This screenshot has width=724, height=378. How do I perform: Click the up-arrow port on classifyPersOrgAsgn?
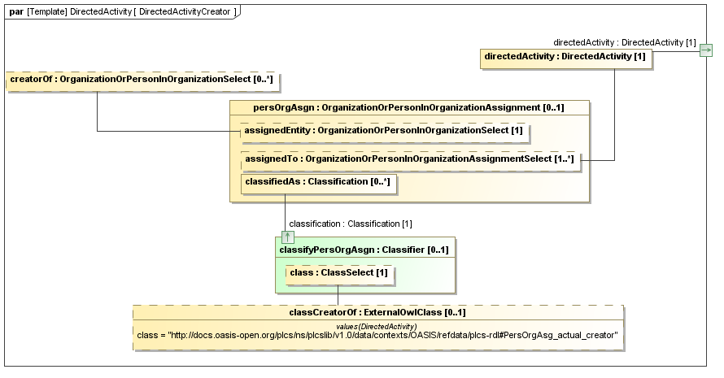point(286,237)
